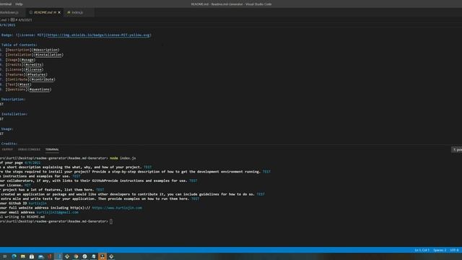The height and width of the screenshot is (260, 462).
Task: Open Microsoft Edge from taskbar
Action: 14,256
